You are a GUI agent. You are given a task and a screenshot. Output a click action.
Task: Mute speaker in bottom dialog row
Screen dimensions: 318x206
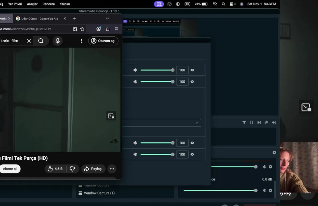pyautogui.click(x=135, y=154)
